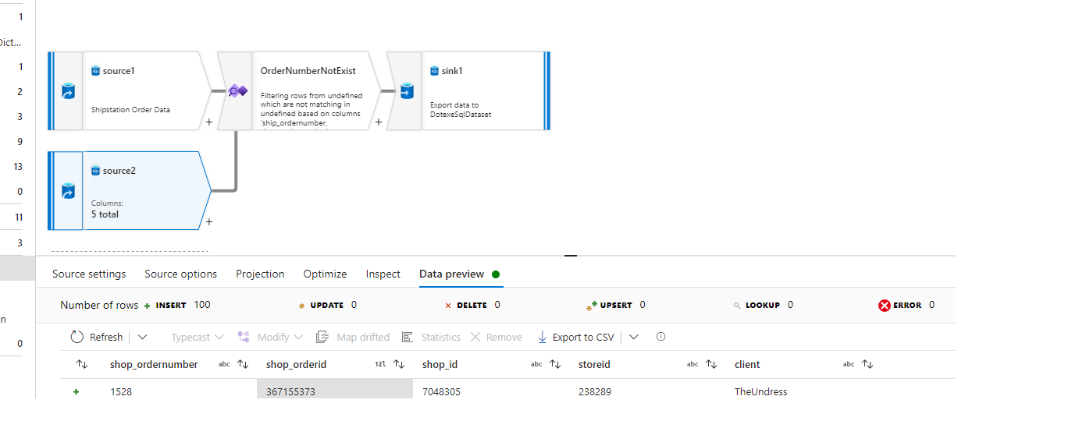
Task: Add transformation with plus after source2
Action: (208, 221)
